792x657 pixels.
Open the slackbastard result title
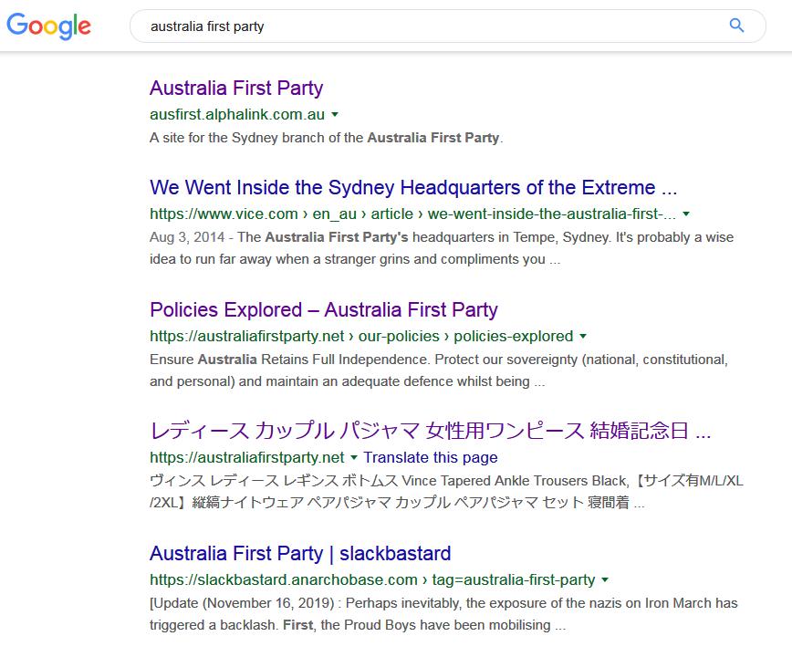(x=300, y=553)
